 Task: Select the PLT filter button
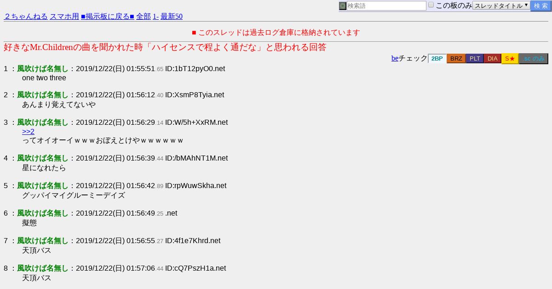point(475,59)
